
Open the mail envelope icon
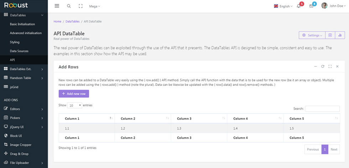(x=311, y=6)
